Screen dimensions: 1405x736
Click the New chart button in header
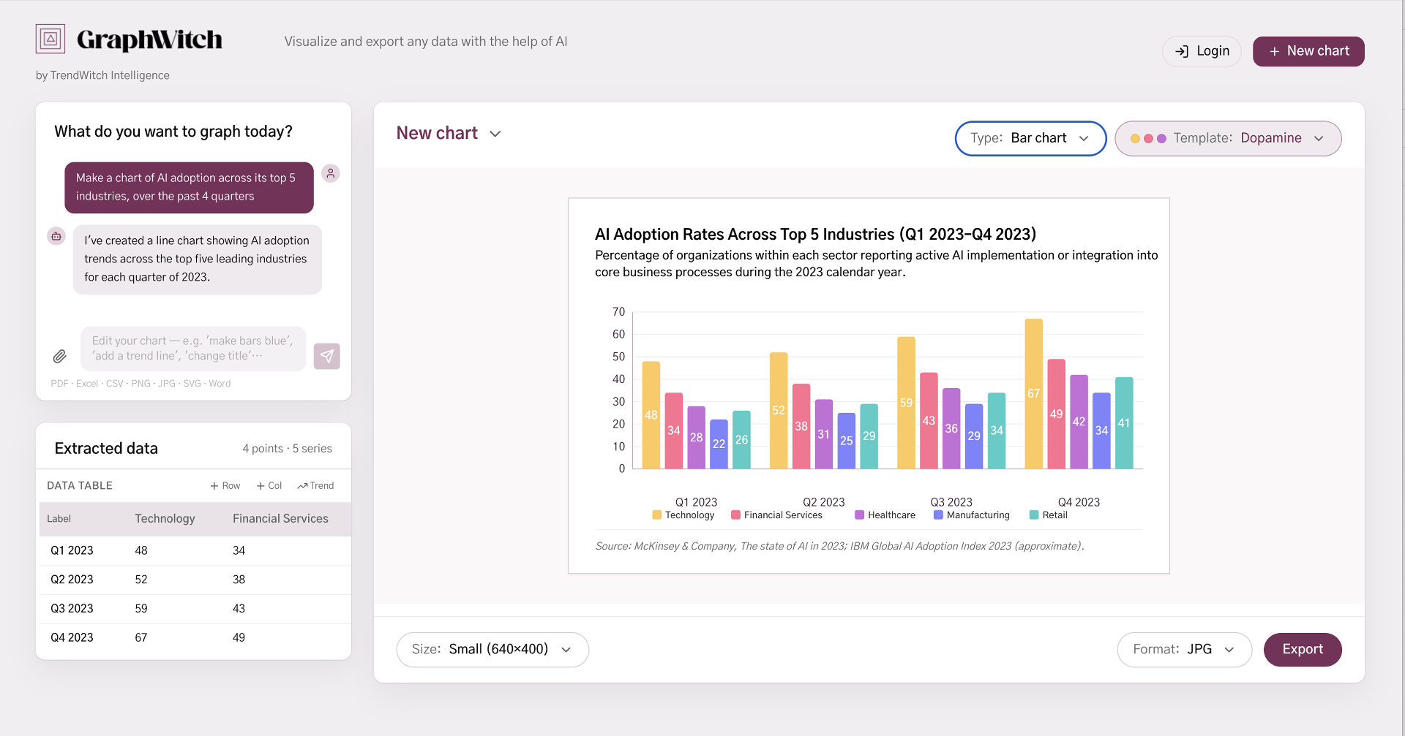pos(1308,51)
